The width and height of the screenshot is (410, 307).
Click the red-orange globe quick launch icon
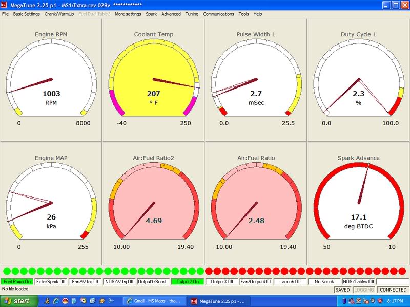[x=65, y=301]
